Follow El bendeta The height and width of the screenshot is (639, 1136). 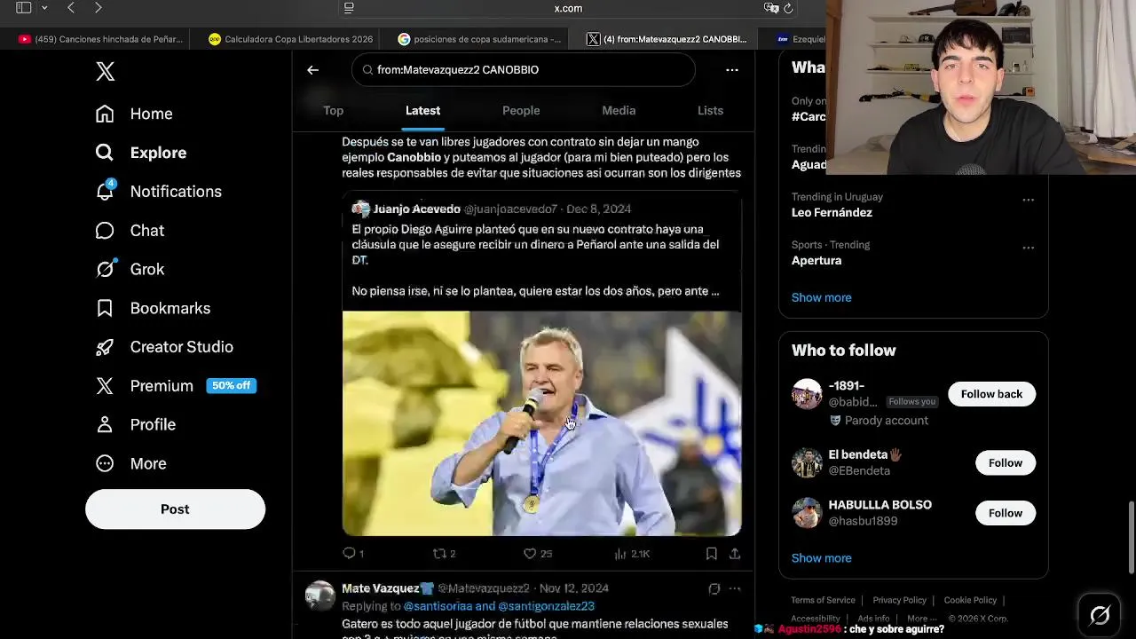1006,462
